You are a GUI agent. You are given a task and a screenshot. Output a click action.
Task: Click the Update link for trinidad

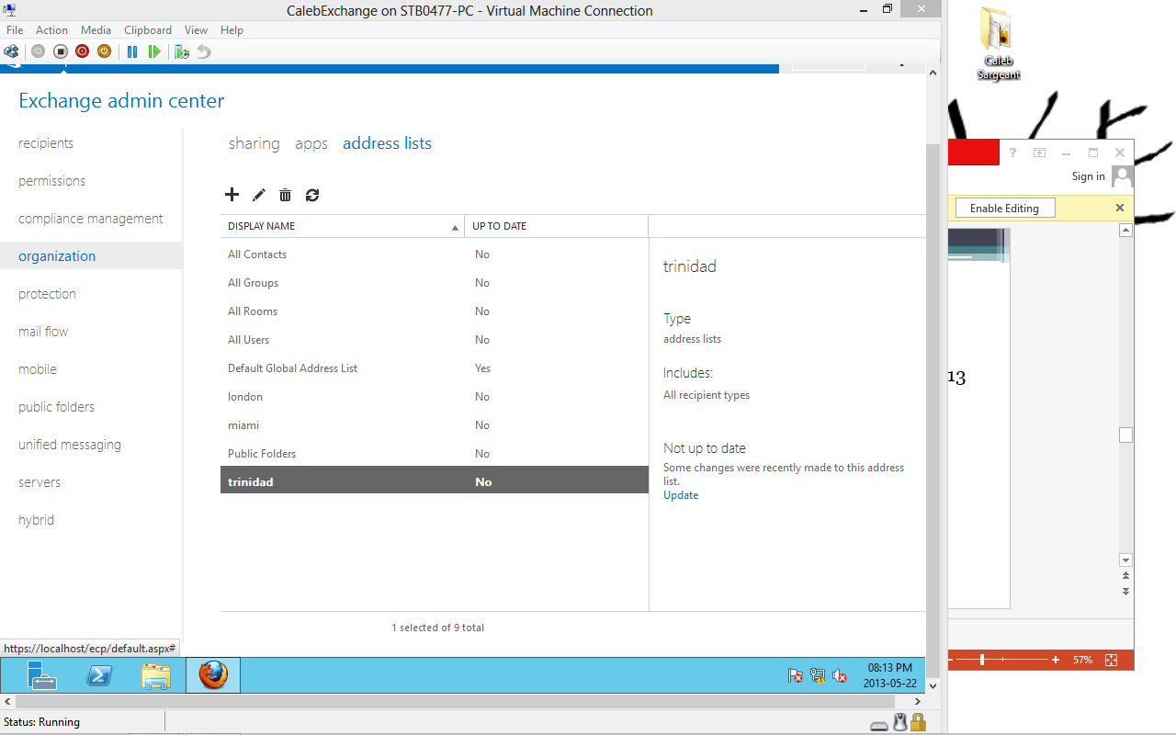(x=681, y=495)
